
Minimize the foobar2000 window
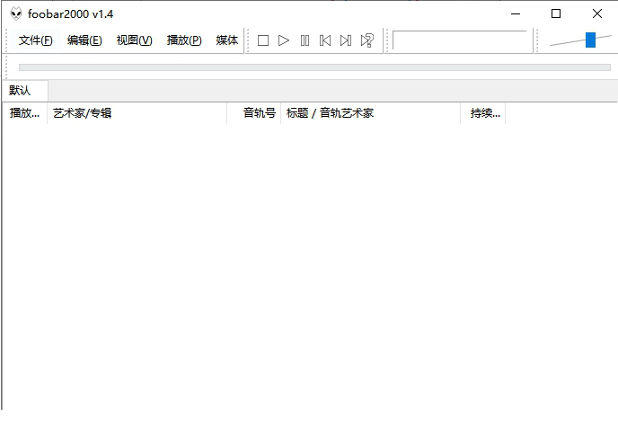click(516, 13)
